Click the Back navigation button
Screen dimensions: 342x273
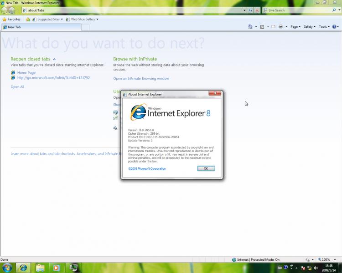[x=5, y=10]
